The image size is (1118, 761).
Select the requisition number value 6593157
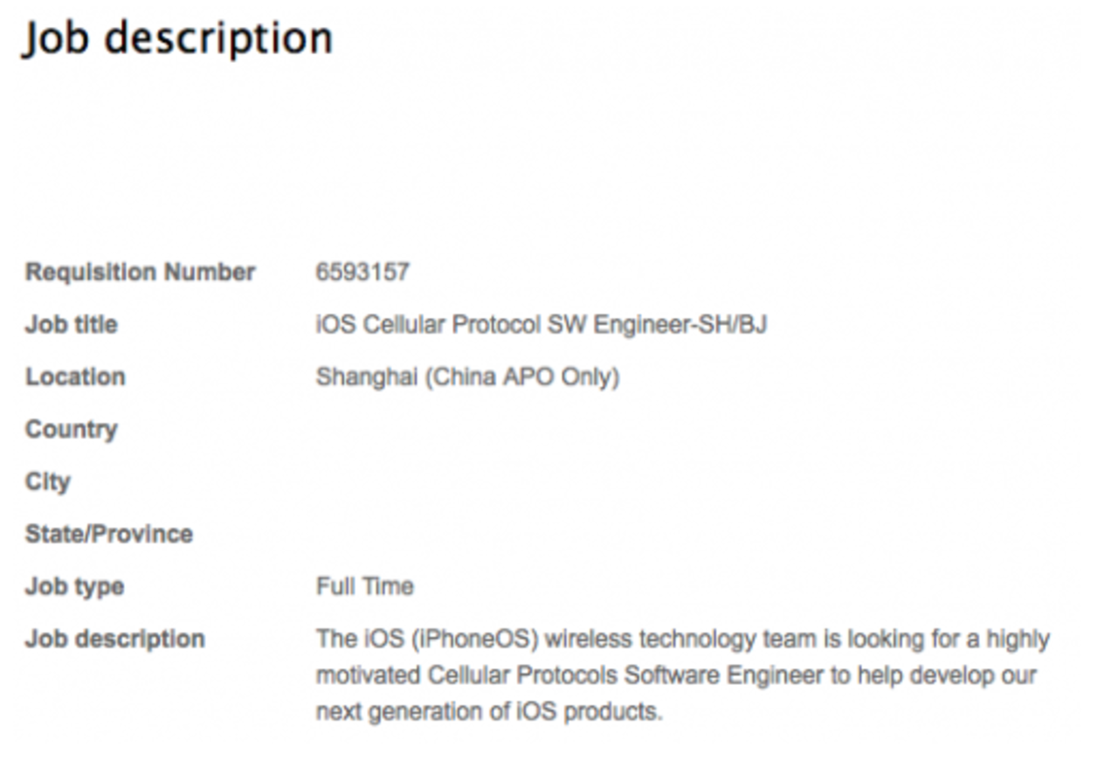[x=362, y=273]
